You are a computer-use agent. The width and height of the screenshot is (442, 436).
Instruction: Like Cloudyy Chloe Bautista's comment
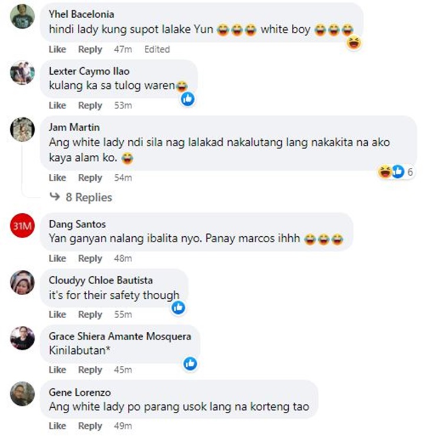[58, 314]
